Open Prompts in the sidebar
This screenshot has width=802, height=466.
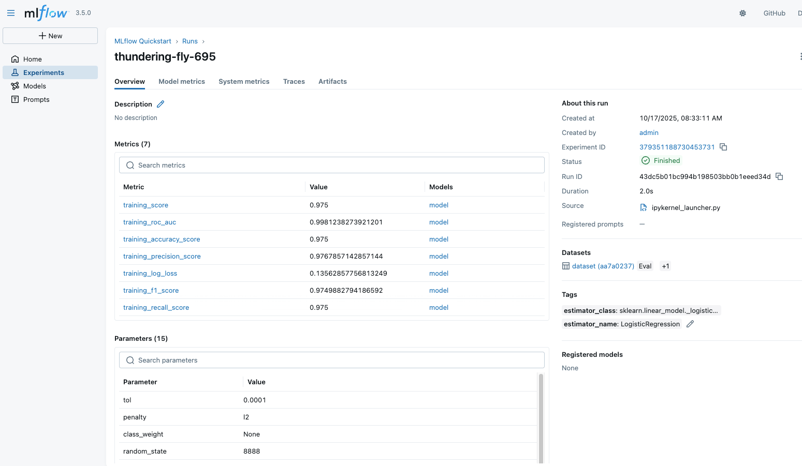tap(50, 99)
